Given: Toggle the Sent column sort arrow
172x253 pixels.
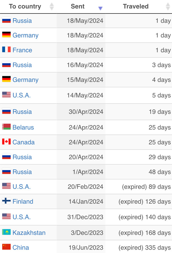Looking at the screenshot, I should click(100, 8).
